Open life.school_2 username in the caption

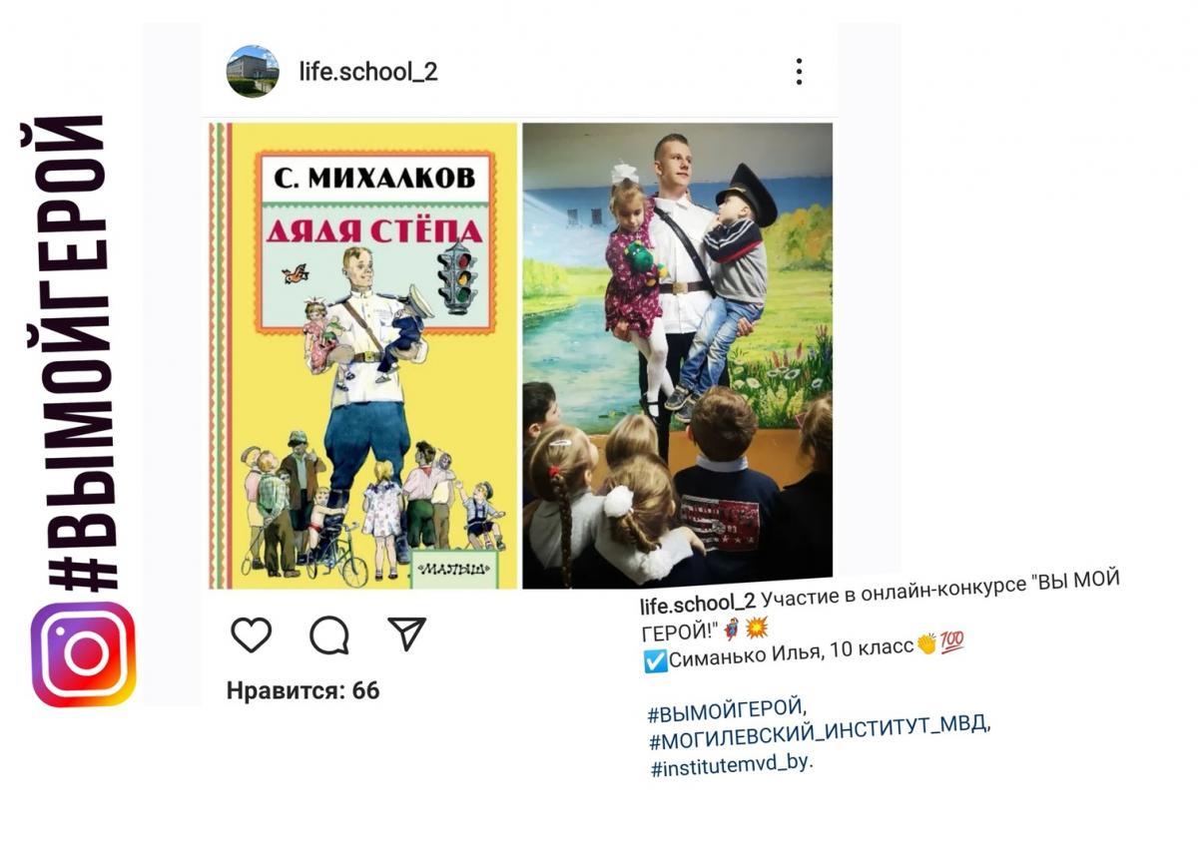pos(697,604)
